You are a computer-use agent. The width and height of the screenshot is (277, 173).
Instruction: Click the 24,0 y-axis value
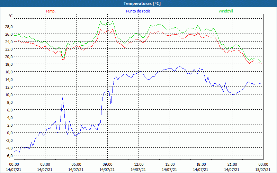9,42
